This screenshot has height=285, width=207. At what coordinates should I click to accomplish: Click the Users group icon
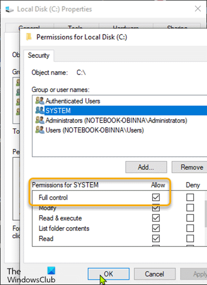point(40,130)
